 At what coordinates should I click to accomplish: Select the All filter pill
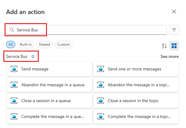[x=11, y=44]
